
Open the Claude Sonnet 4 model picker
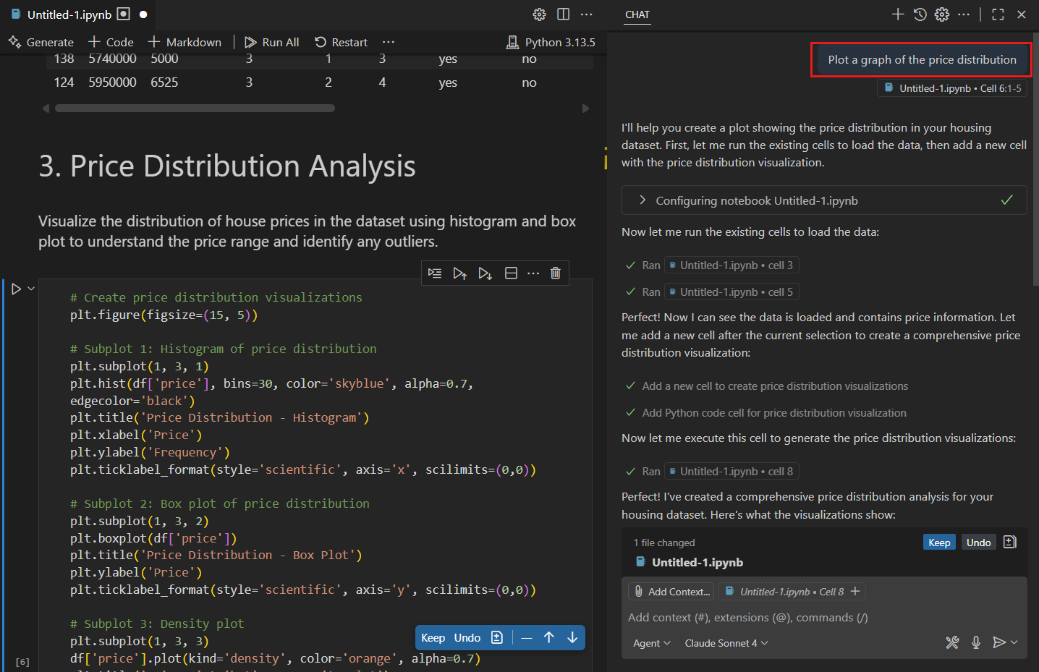pos(726,643)
